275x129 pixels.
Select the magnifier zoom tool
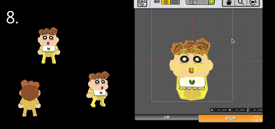(x=241, y=2)
